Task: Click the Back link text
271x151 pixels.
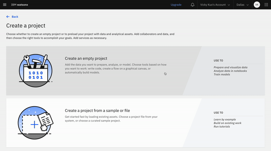Action: click(x=15, y=17)
